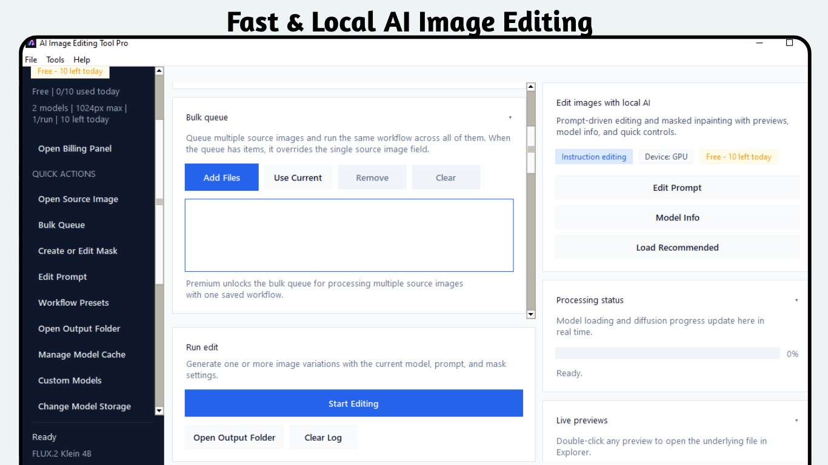828x465 pixels.
Task: Maximize the application window
Action: click(789, 43)
